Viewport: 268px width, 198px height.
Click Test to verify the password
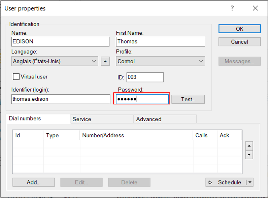click(x=188, y=99)
